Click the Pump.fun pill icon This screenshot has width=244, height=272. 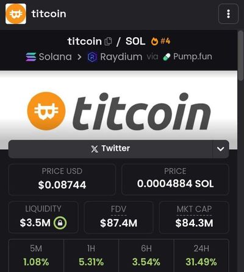click(x=167, y=57)
